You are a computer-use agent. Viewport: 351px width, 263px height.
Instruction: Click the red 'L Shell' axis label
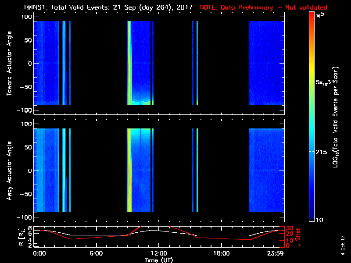point(298,237)
